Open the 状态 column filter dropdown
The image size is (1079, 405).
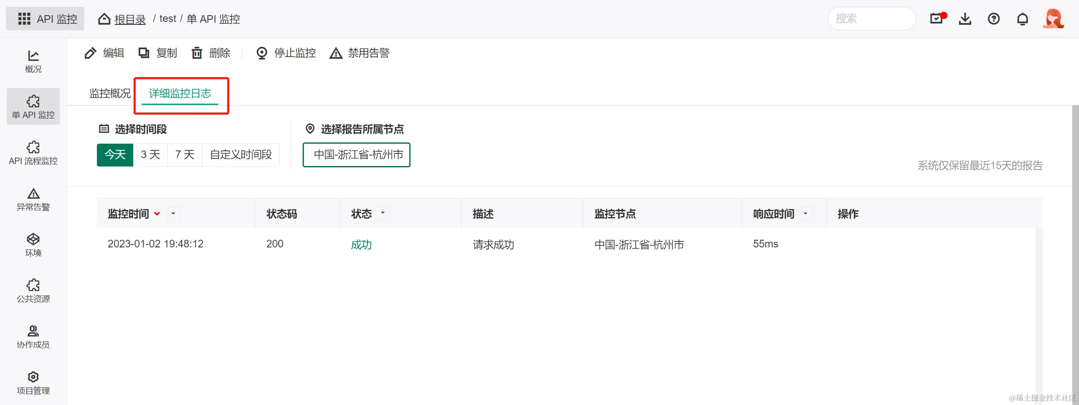click(x=383, y=213)
